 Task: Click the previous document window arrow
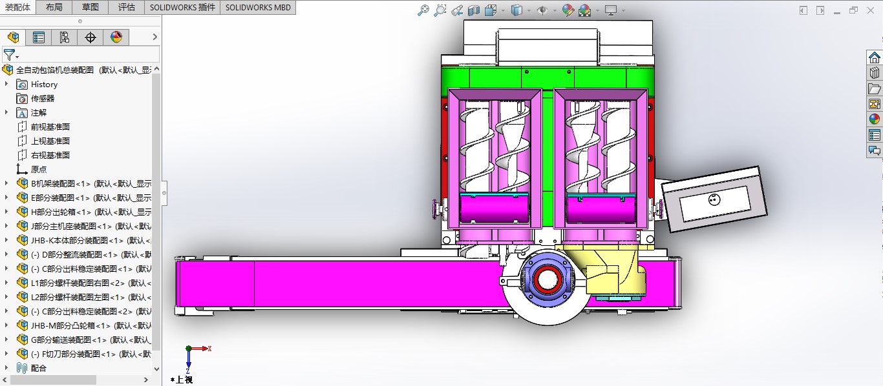803,10
